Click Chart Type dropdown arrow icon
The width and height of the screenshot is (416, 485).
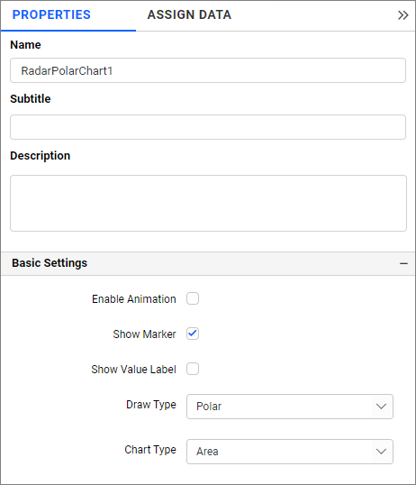pos(381,452)
